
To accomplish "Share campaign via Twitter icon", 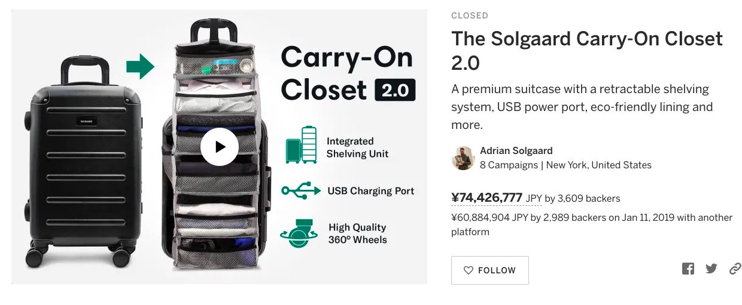I will point(711,269).
